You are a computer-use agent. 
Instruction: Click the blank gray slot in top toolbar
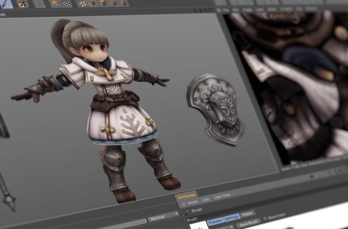tap(39, 3)
